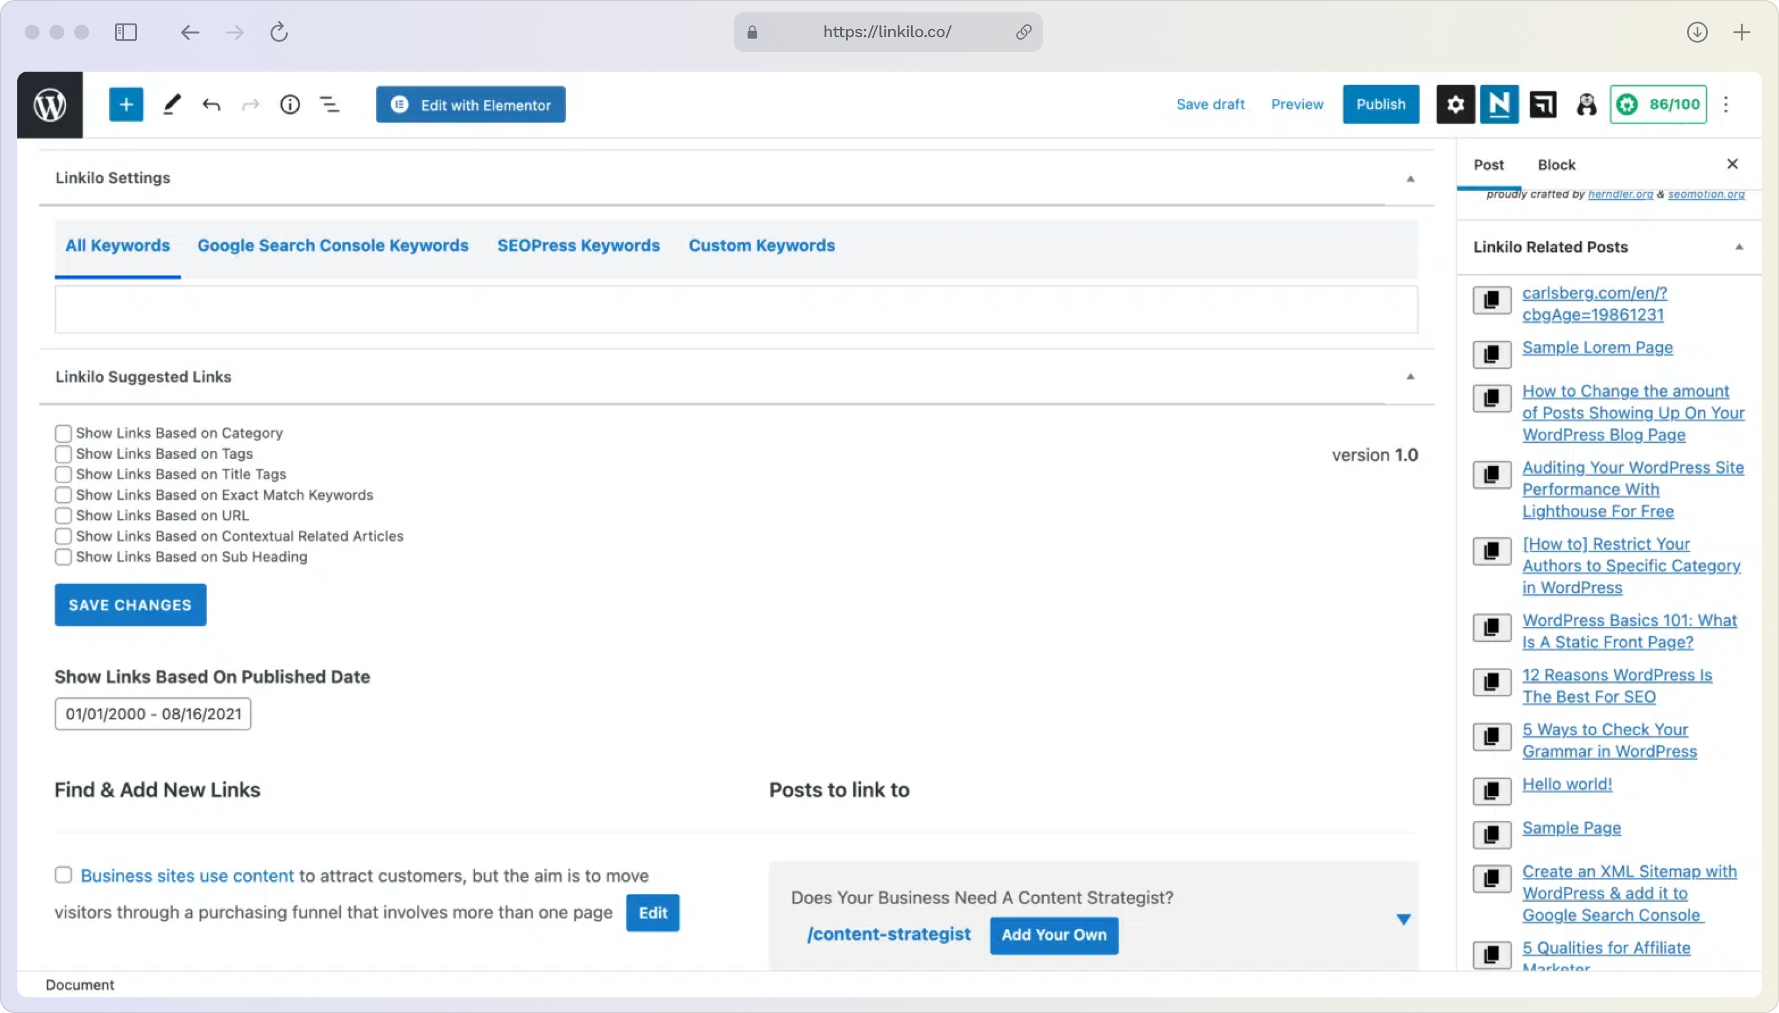Open the block inserter plus button
The width and height of the screenshot is (1779, 1013).
(x=126, y=105)
